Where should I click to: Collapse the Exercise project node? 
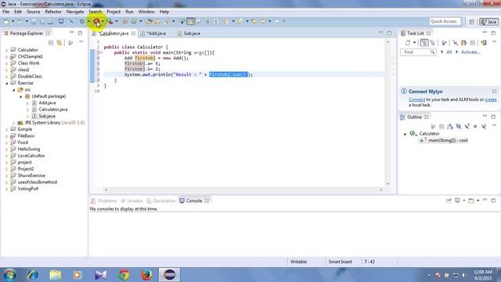7,83
